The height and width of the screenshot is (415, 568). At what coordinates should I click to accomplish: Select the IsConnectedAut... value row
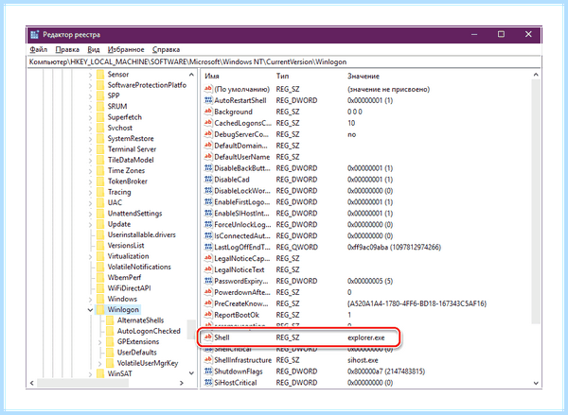[365, 235]
